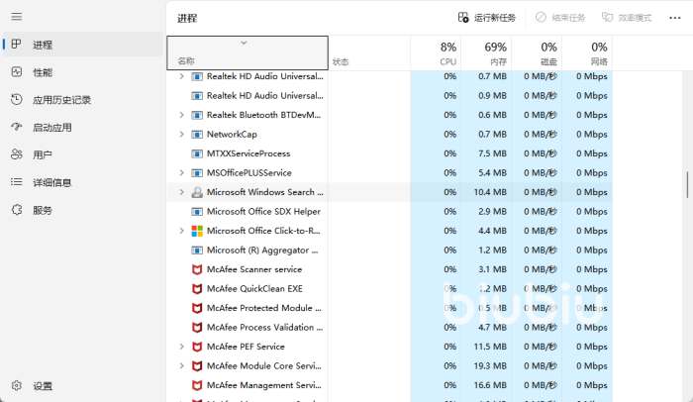Viewport: 693px width, 402px height.
Task: Sort by the 磁盘 column header
Action: pos(537,53)
